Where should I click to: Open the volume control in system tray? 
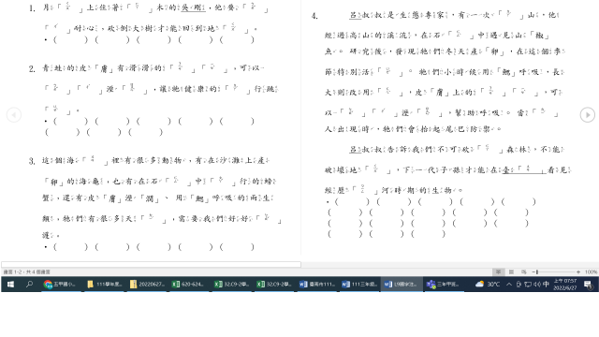pyautogui.click(x=536, y=284)
